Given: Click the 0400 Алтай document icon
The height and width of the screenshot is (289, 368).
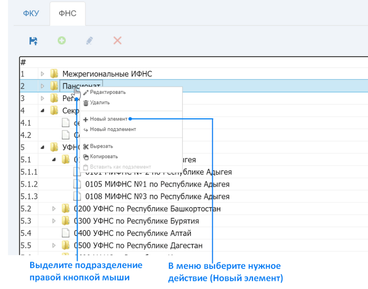Looking at the screenshot, I should pyautogui.click(x=66, y=233).
